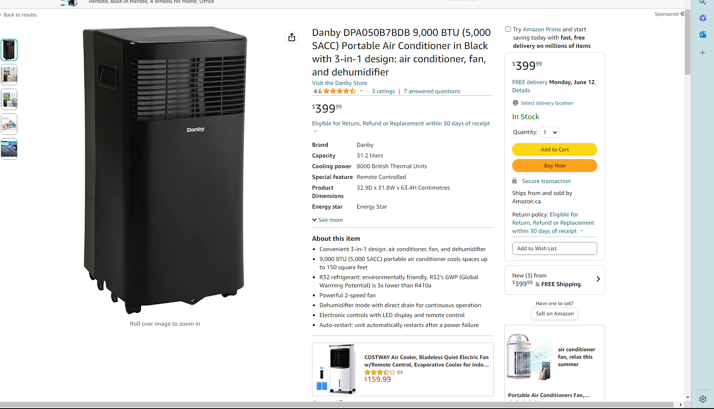Open sidebar settings gear icon
714x409 pixels.
(x=702, y=399)
